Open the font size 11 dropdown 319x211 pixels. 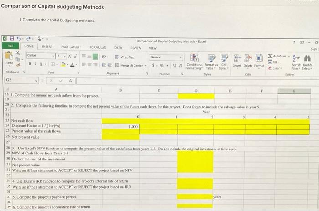pos(65,56)
